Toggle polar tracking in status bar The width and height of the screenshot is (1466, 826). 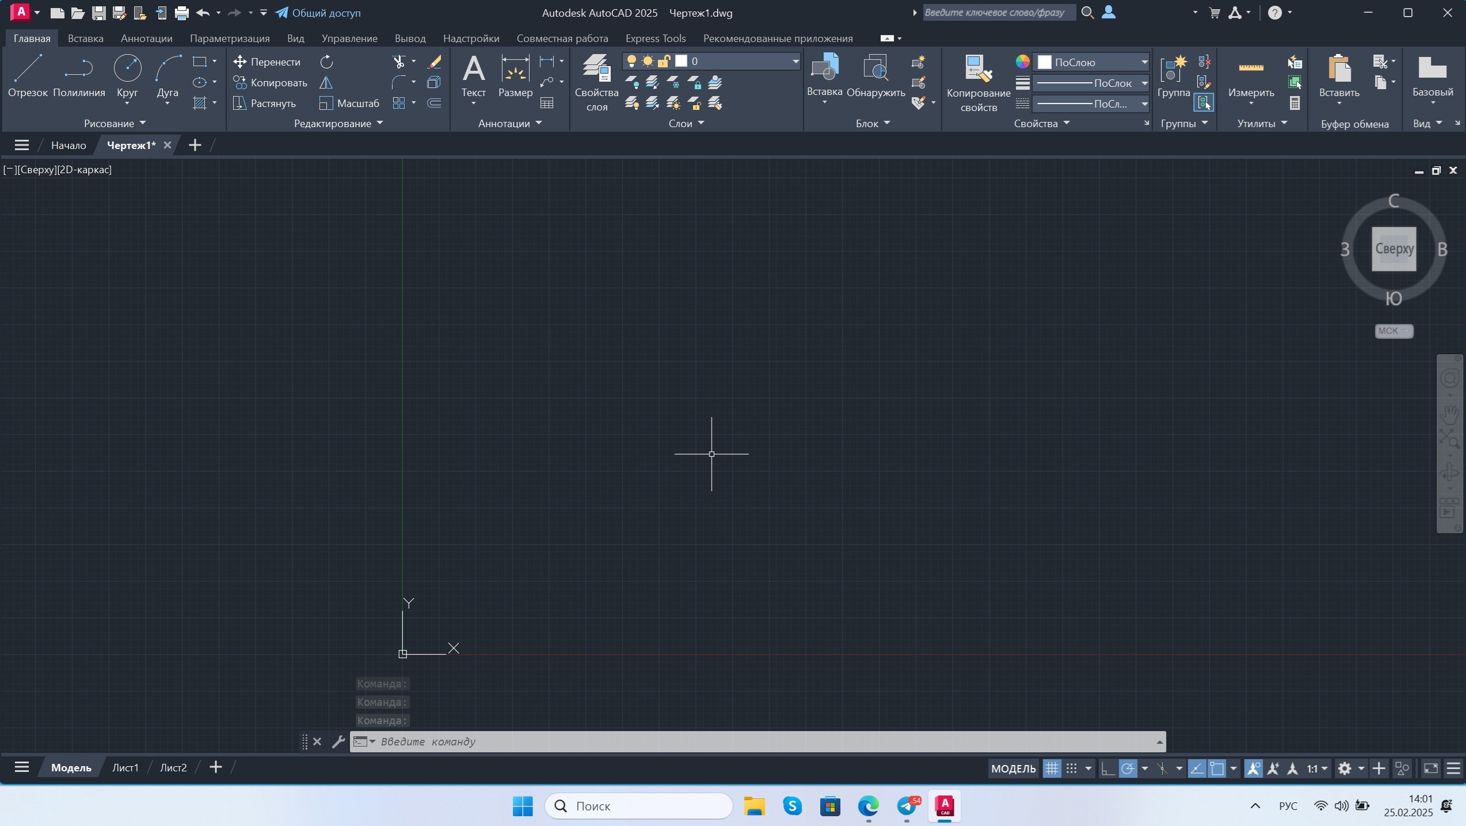pos(1128,768)
